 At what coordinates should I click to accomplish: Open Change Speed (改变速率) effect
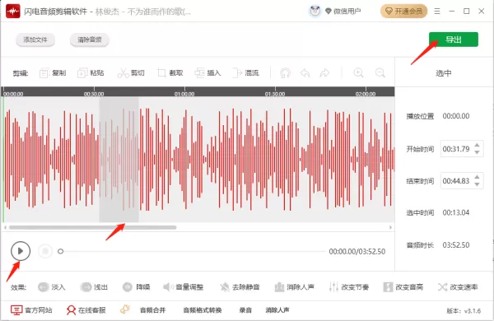(458, 287)
